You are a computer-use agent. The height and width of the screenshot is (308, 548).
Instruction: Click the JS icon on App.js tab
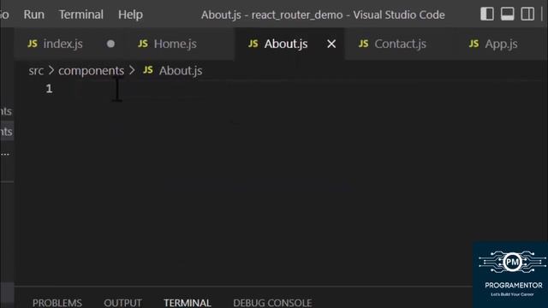474,44
